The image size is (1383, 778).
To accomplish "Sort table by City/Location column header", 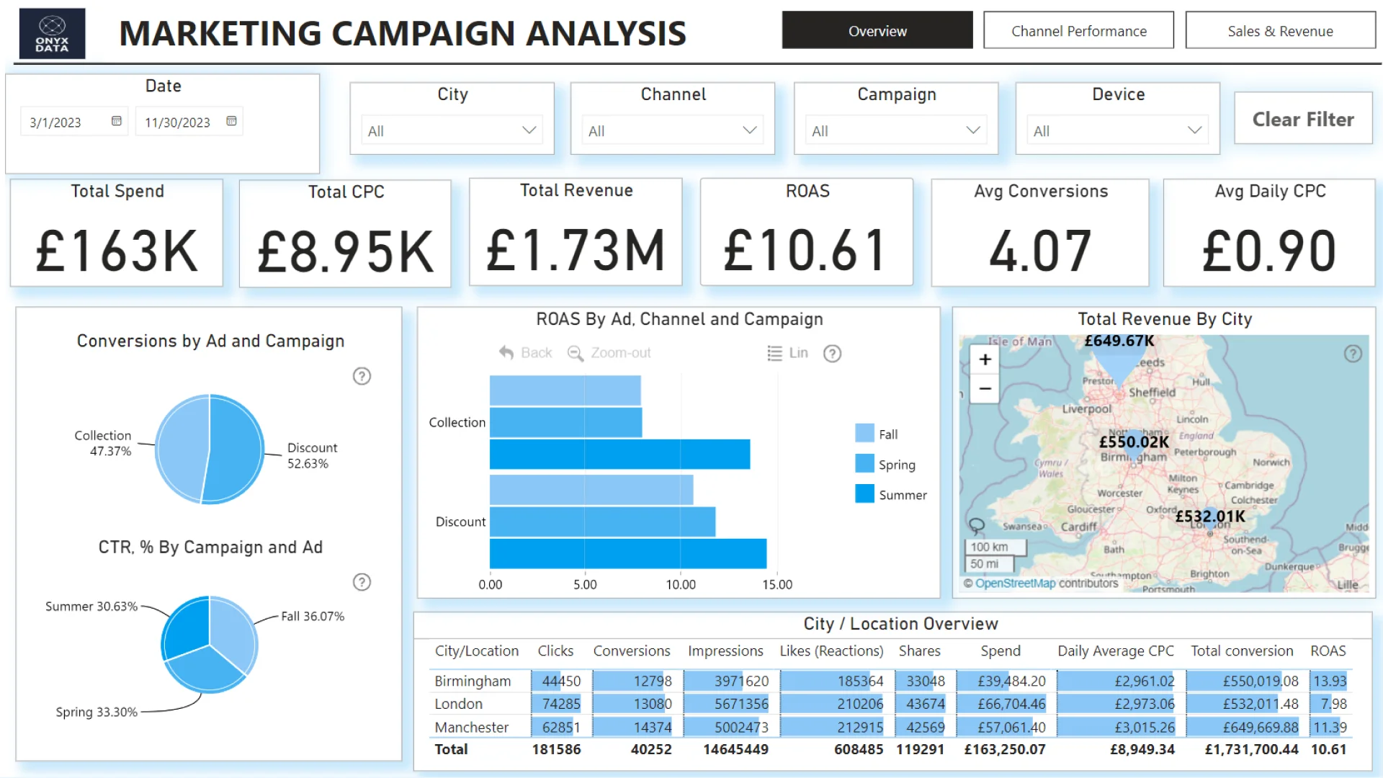I will pos(476,650).
